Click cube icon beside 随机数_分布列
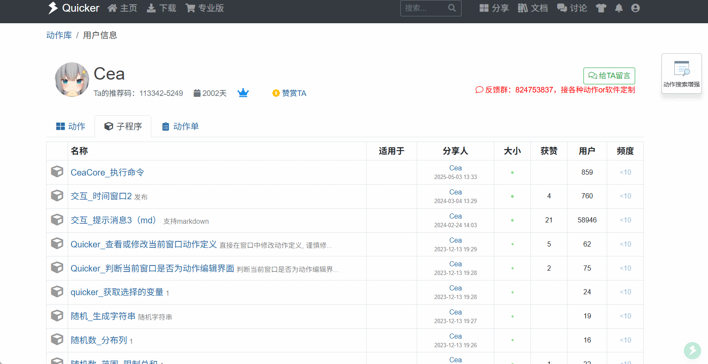 [57, 339]
